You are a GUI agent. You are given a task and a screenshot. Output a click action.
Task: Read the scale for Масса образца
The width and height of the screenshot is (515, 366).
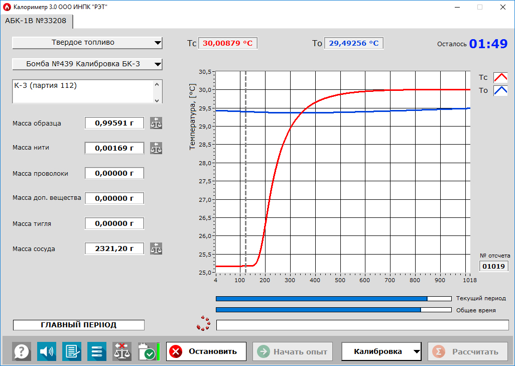click(156, 123)
